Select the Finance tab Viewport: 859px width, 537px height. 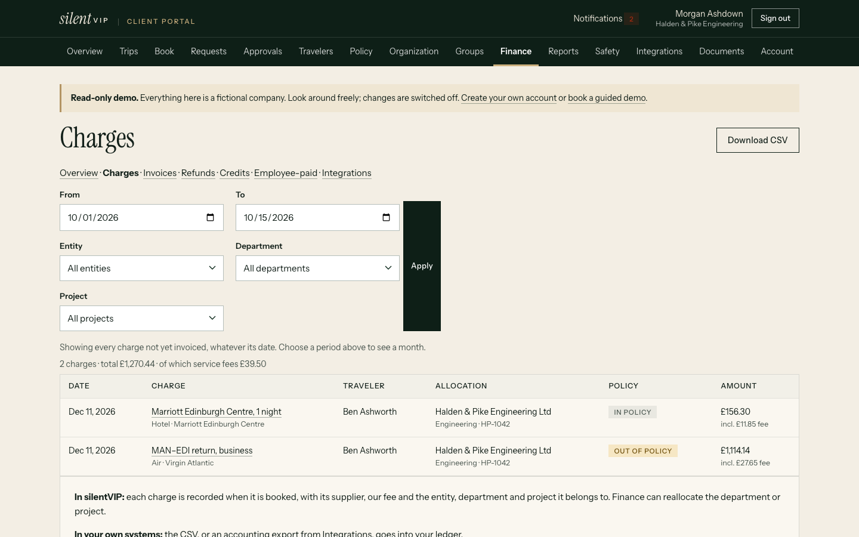coord(516,51)
